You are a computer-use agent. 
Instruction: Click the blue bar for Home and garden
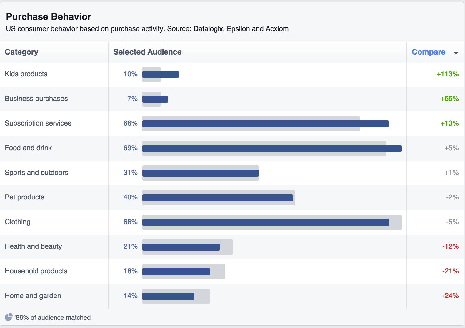168,296
